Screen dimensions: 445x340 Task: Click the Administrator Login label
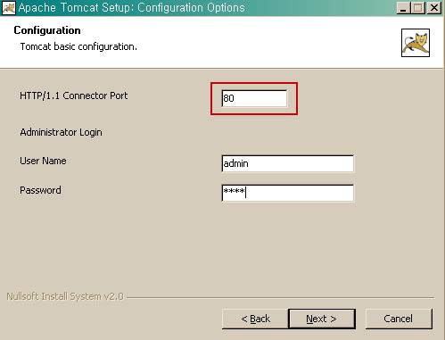coord(61,132)
